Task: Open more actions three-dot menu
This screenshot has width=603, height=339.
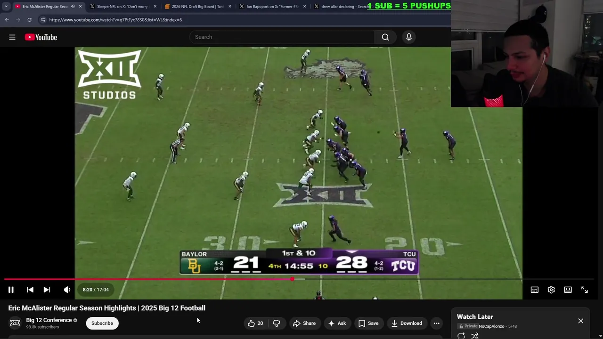Action: (x=437, y=323)
